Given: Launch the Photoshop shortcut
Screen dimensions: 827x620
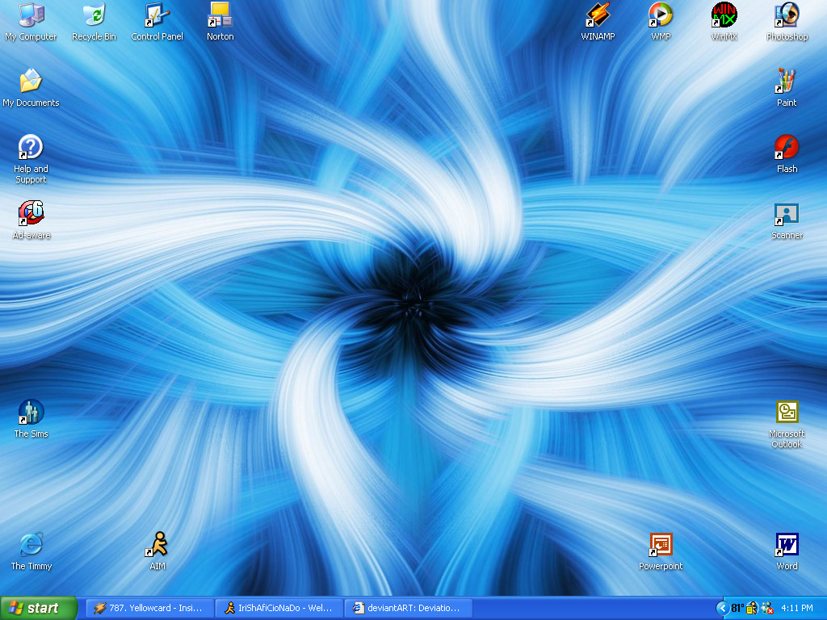Looking at the screenshot, I should pos(787,22).
